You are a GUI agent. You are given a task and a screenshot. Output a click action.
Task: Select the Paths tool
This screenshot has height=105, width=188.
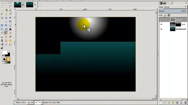(6, 14)
